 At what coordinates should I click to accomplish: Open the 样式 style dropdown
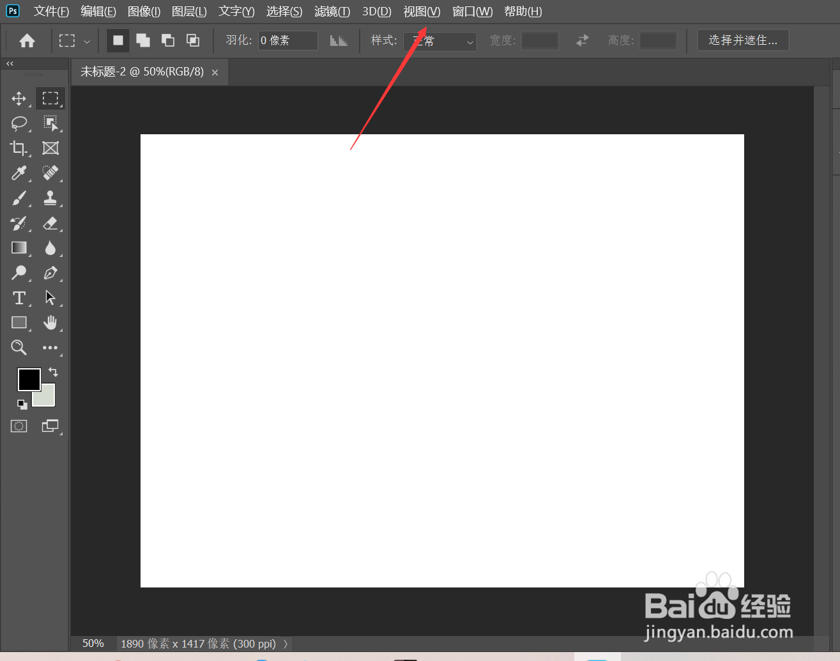click(440, 41)
